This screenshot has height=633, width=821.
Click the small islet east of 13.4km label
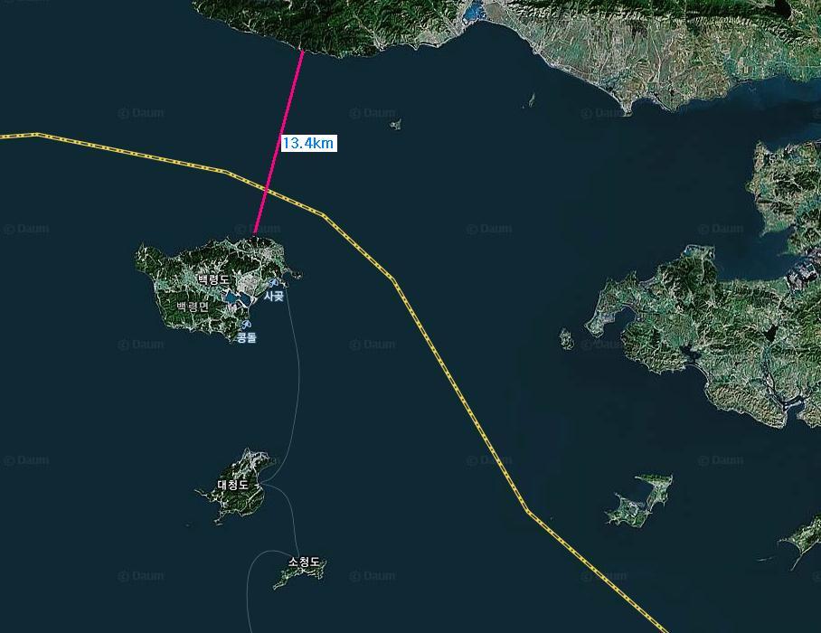point(396,124)
